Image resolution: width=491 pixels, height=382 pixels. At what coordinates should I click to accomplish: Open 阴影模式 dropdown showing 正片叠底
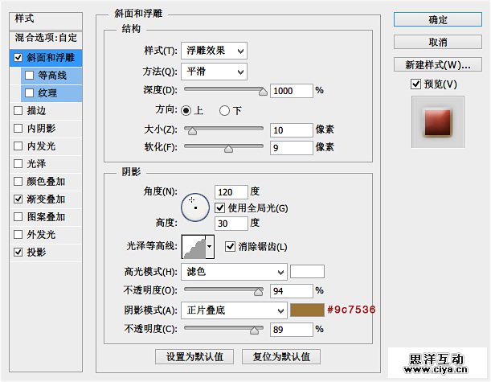coord(234,310)
